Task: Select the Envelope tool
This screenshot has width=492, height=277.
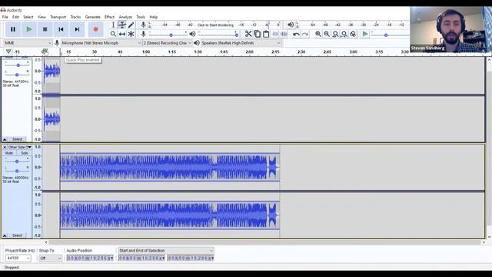Action: point(122,25)
